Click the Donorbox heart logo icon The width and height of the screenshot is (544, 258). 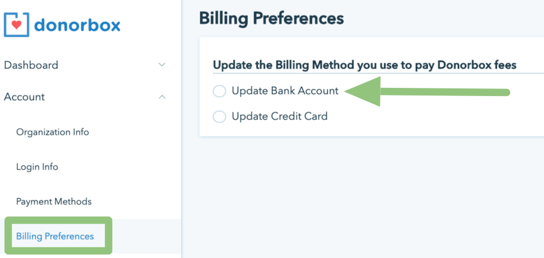[x=17, y=25]
